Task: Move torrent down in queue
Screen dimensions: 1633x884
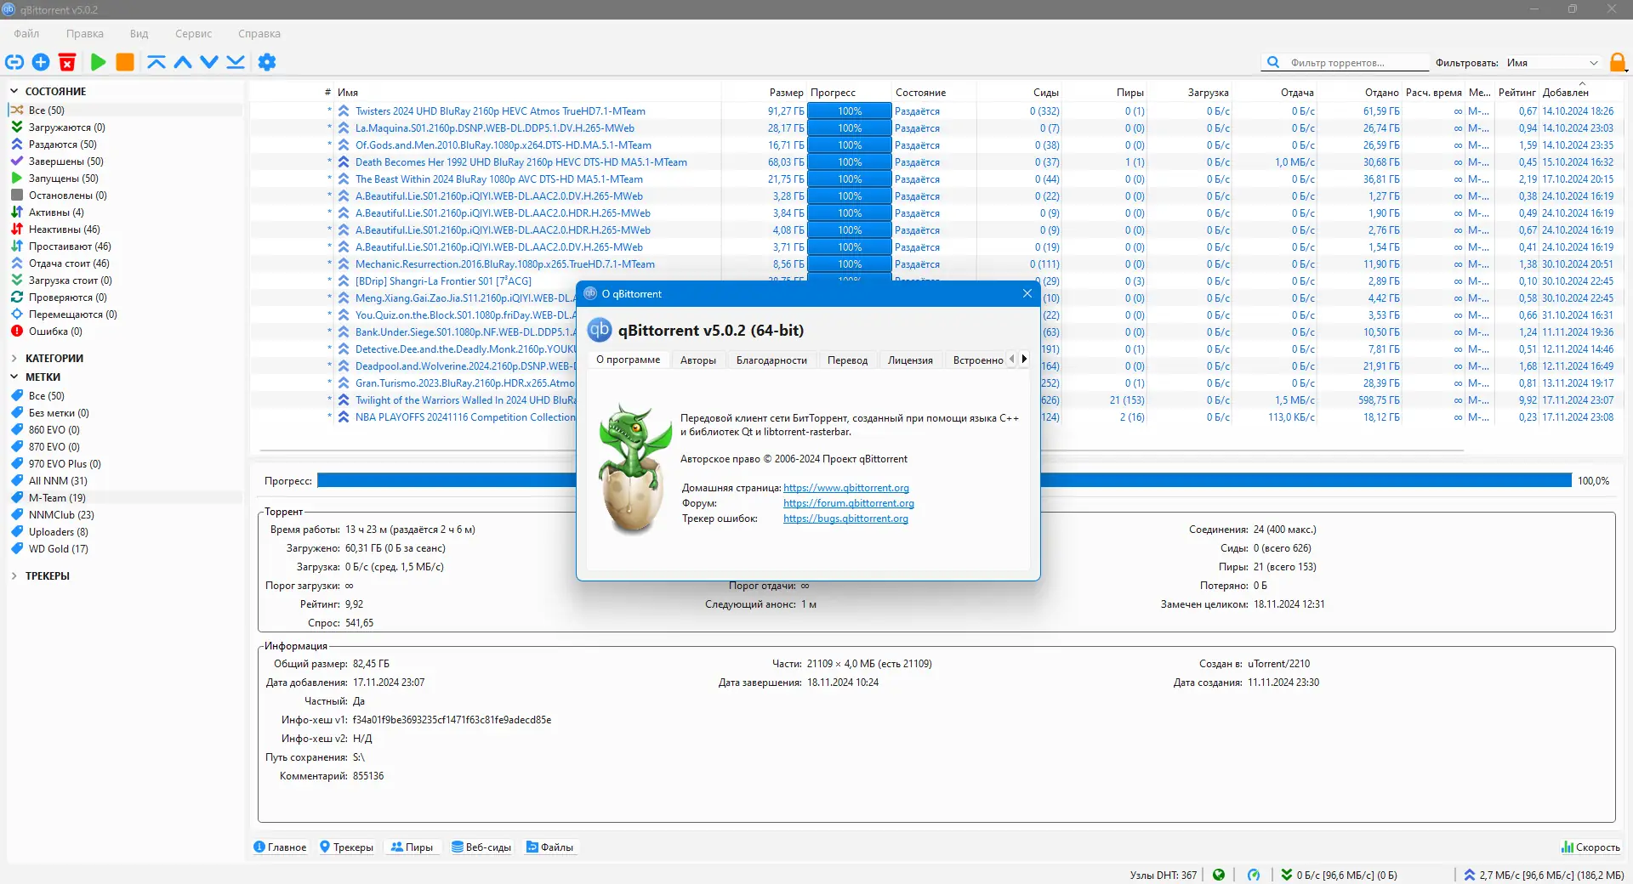Action: pyautogui.click(x=209, y=62)
